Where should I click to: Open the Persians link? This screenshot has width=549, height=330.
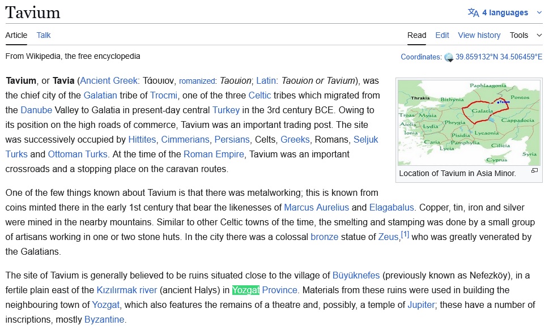click(x=232, y=140)
